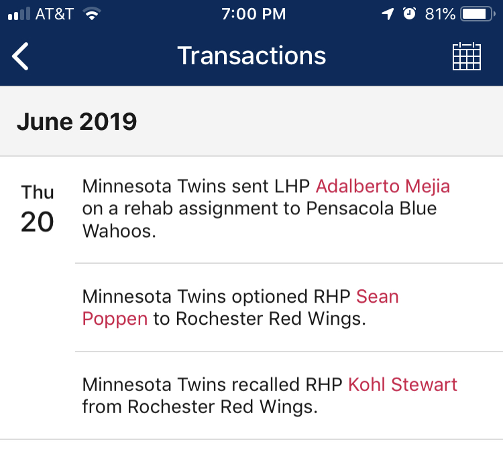Tap the cellular signal strength bars
This screenshot has height=452, width=503.
18,14
